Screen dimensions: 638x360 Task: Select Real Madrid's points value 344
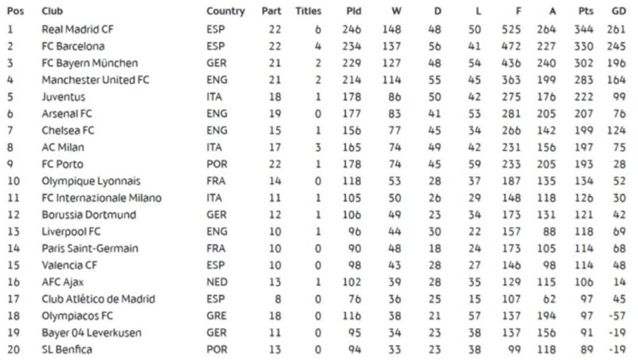[583, 29]
